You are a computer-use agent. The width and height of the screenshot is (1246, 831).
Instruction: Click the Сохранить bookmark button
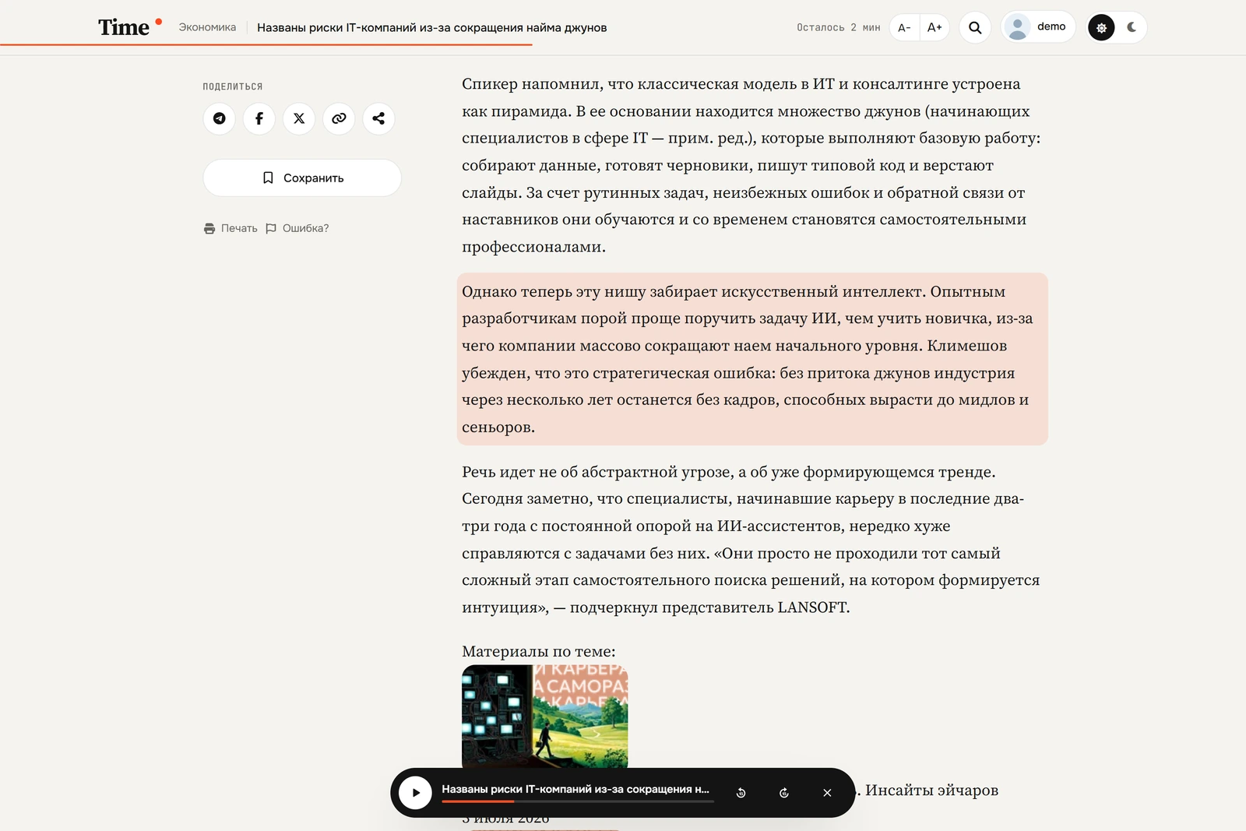click(302, 178)
